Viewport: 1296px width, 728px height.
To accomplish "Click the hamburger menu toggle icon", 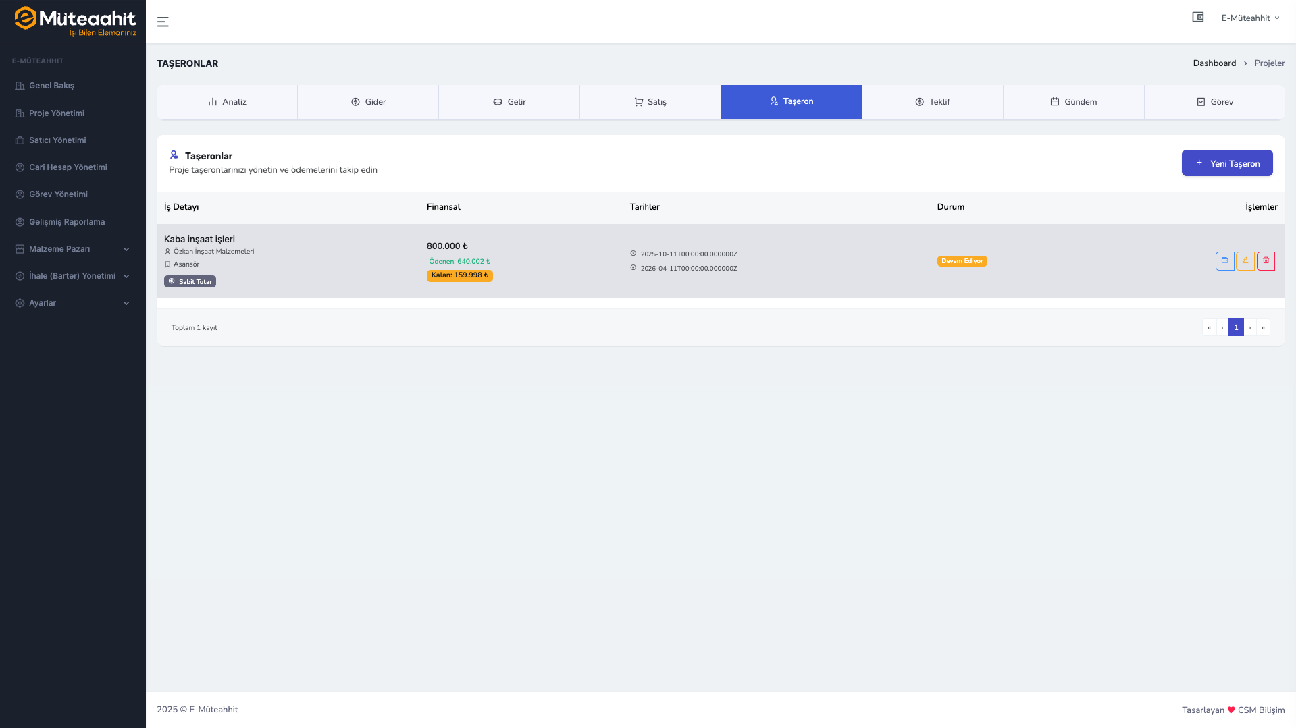I will click(163, 22).
